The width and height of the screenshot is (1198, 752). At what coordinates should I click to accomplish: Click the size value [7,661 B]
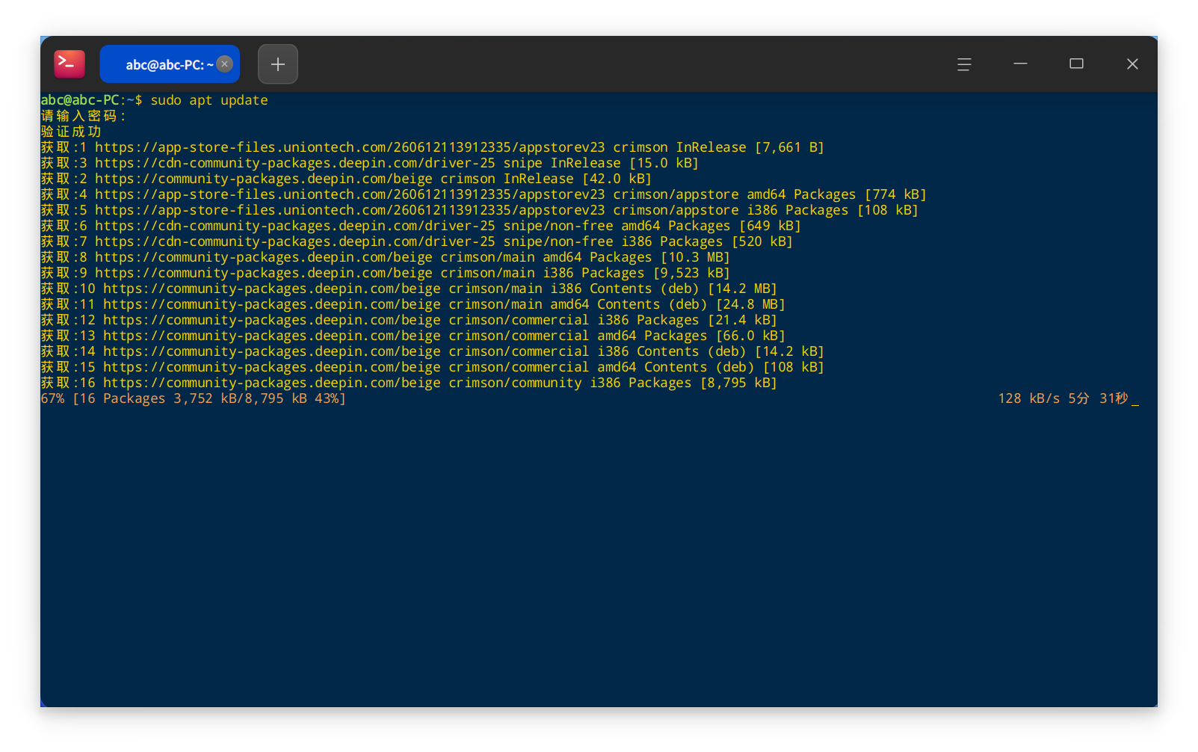tap(789, 147)
